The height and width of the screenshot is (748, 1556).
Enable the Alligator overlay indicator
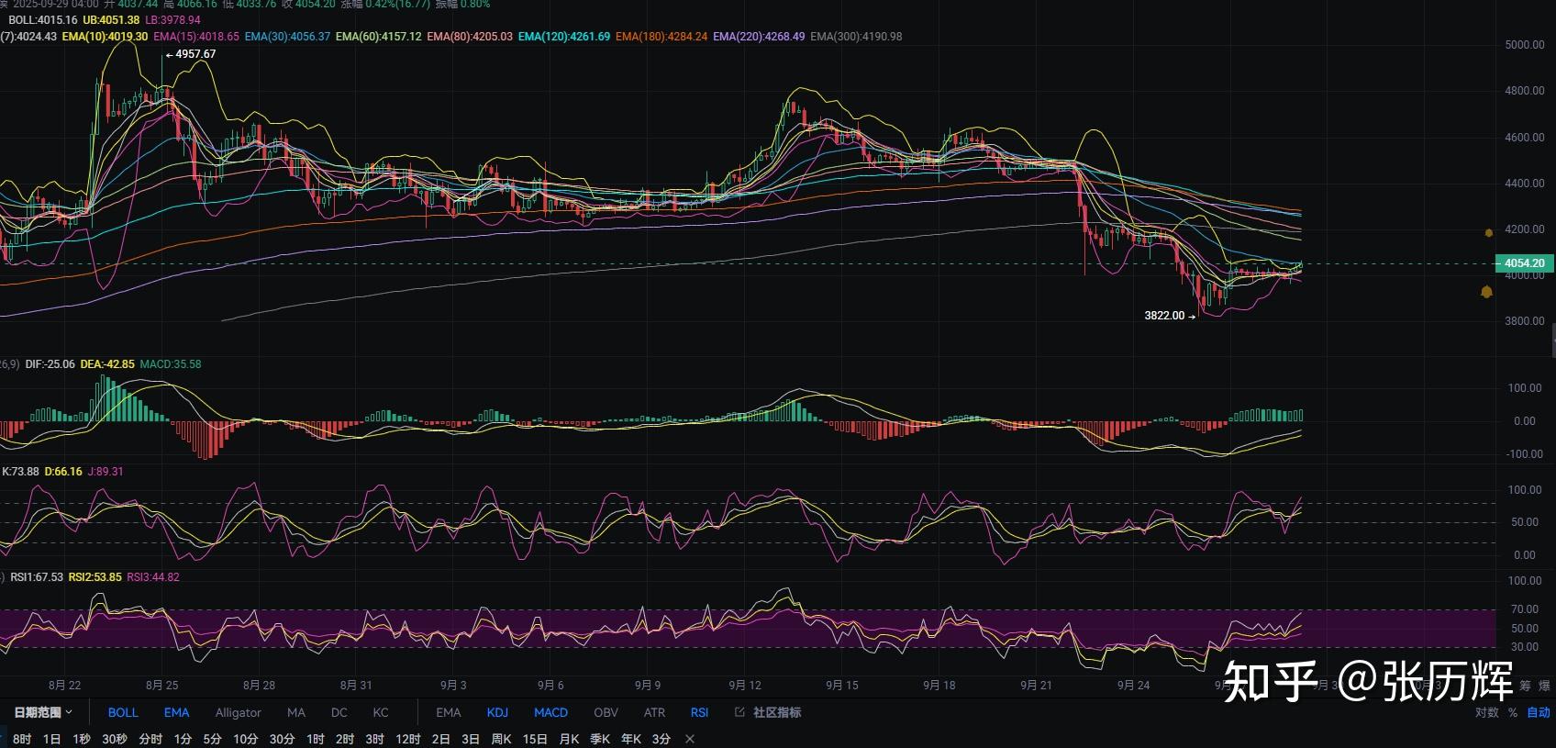click(x=238, y=712)
